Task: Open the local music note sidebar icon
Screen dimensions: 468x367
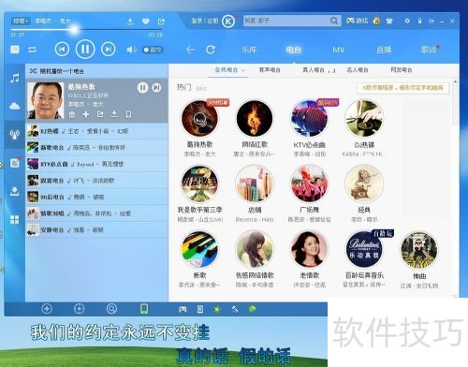Action: (15, 78)
